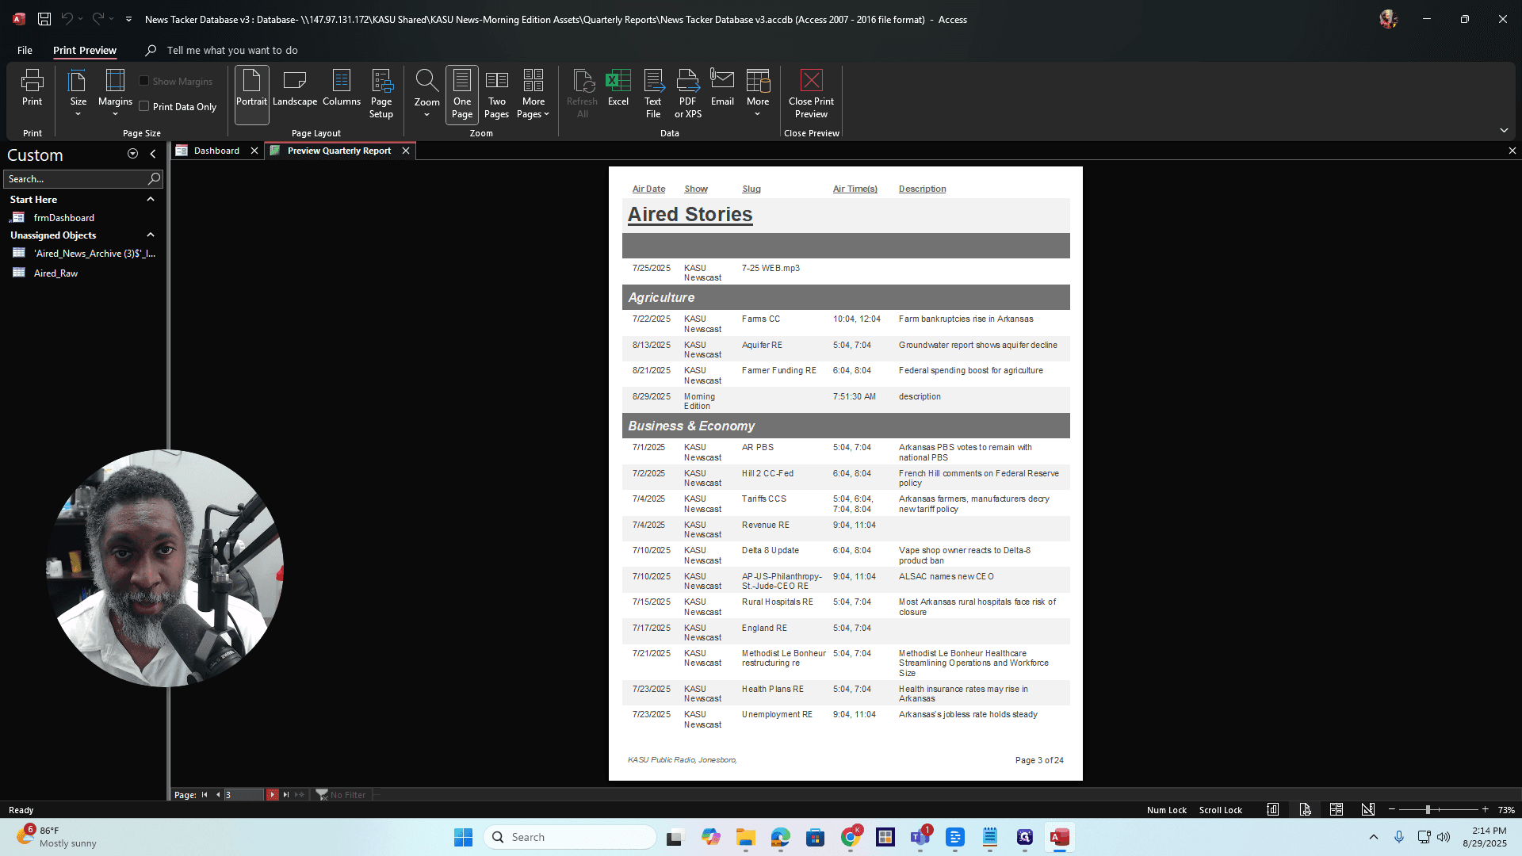Adjust the zoom slider in status bar
The width and height of the screenshot is (1522, 856).
1428,810
